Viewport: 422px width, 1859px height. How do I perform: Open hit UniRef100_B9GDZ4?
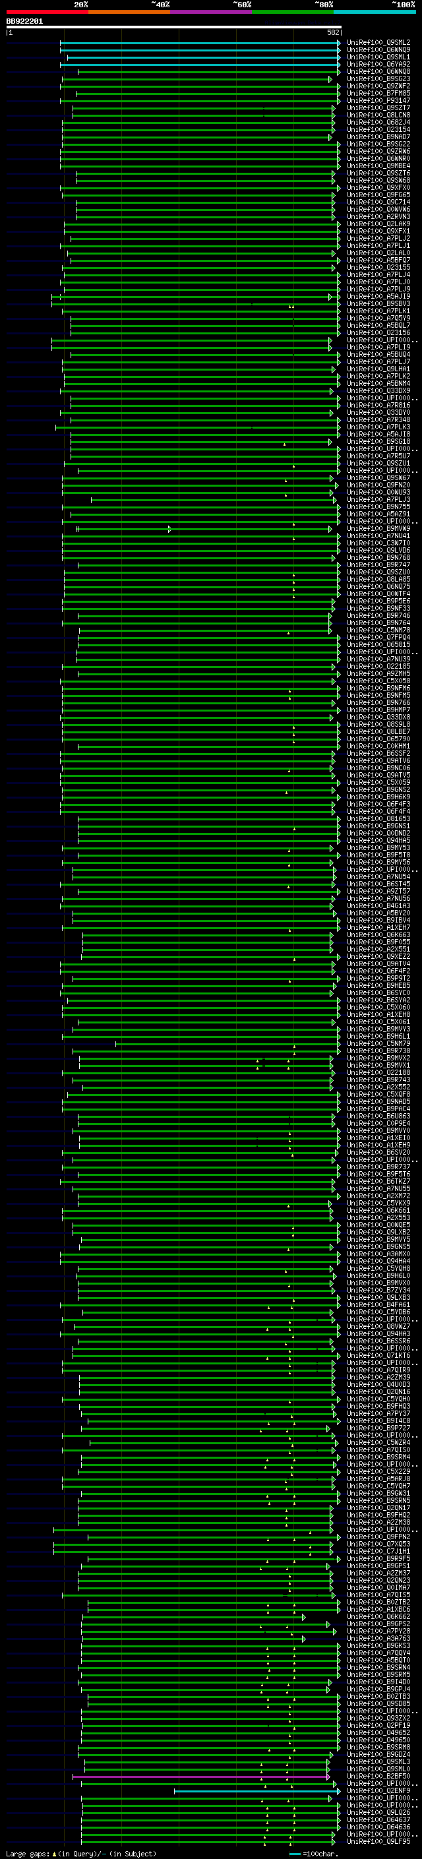pyautogui.click(x=378, y=1754)
